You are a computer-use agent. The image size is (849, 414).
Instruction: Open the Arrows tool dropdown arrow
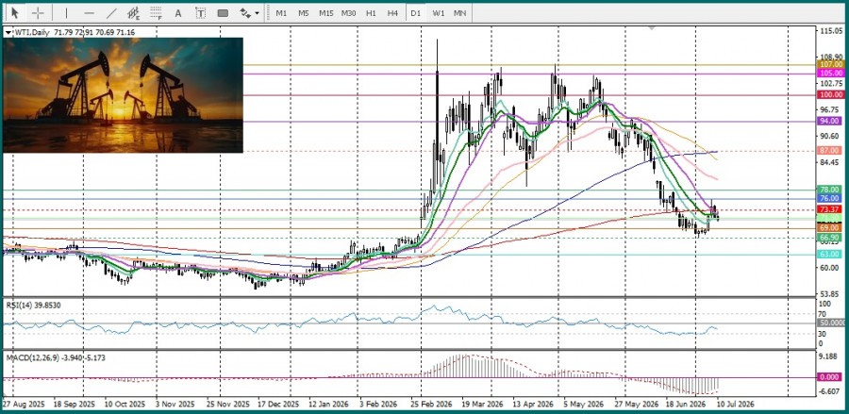(x=257, y=12)
